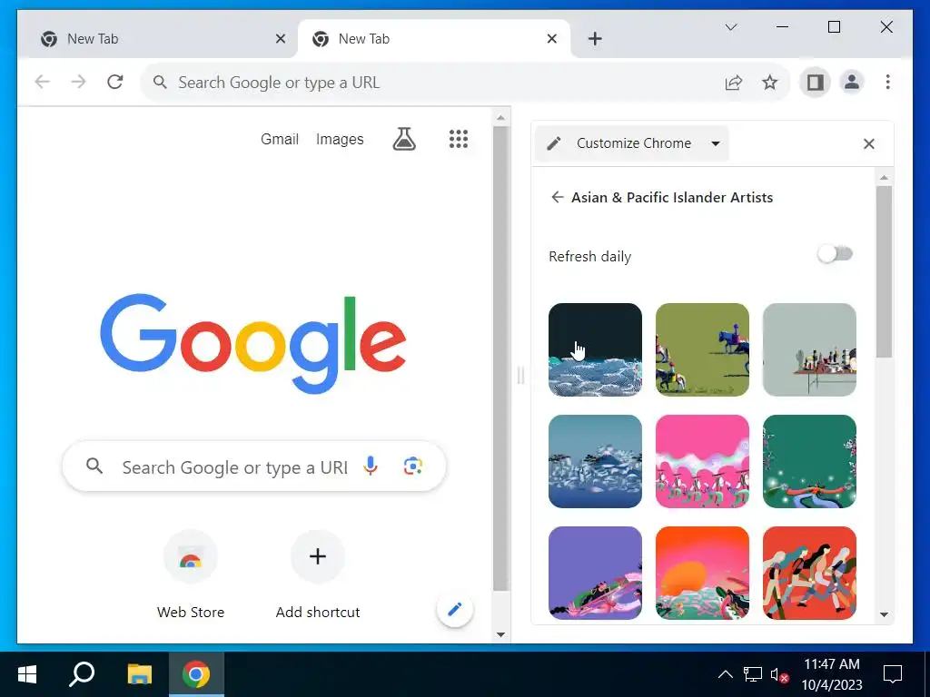Click the page scrollbar down arrow
This screenshot has width=930, height=697.
[x=501, y=634]
